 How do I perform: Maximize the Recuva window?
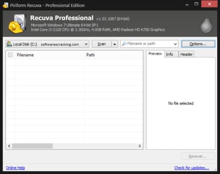(196, 4)
